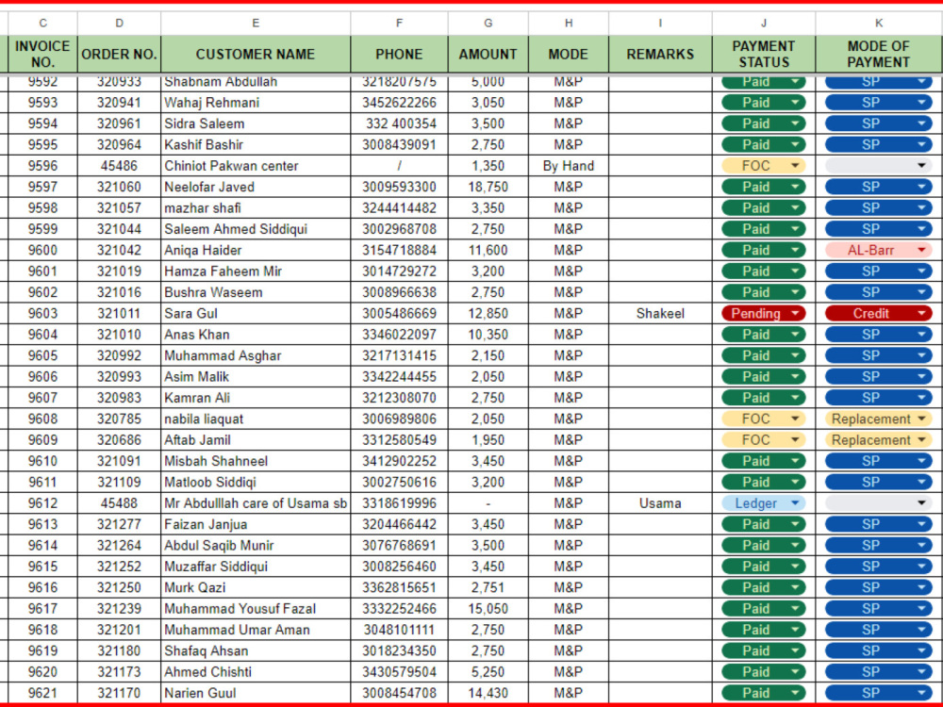Select amount cell 14,430
943x707 pixels.
click(x=488, y=693)
